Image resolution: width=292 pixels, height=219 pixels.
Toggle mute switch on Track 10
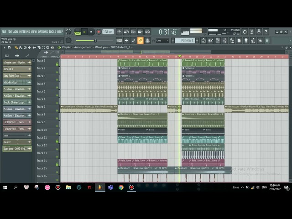[x=57, y=134]
